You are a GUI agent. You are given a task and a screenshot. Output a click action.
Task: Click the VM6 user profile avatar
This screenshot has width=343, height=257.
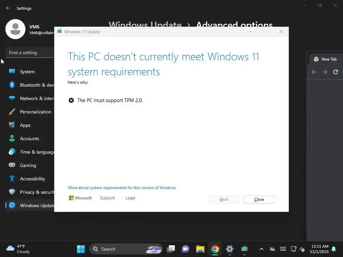[x=15, y=29]
